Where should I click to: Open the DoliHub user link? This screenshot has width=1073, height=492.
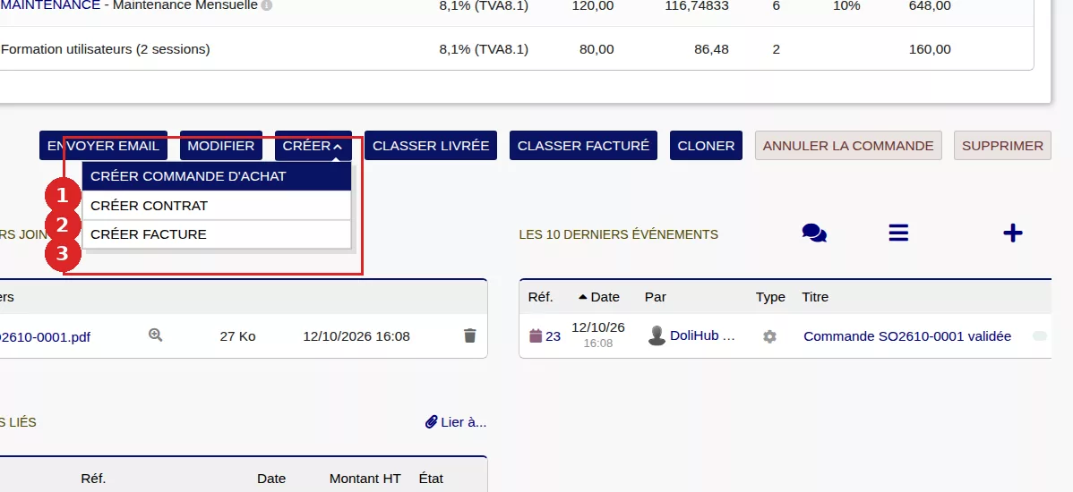703,335
